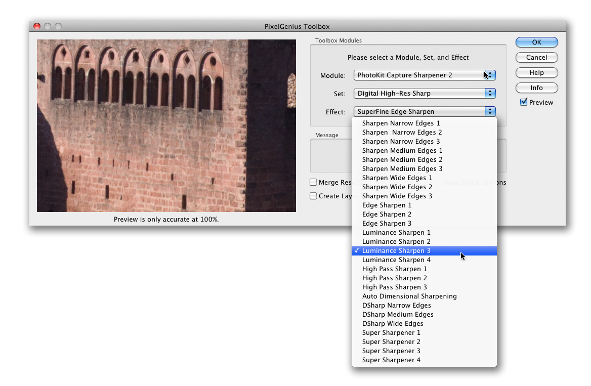
Task: Click the brick wall preview image
Action: (166, 125)
